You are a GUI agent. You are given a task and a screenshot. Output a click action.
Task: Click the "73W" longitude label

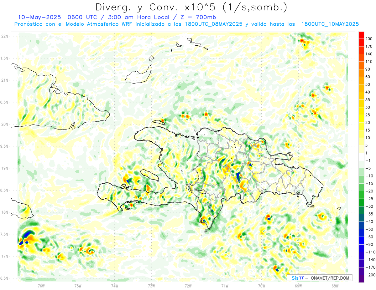[151, 286]
